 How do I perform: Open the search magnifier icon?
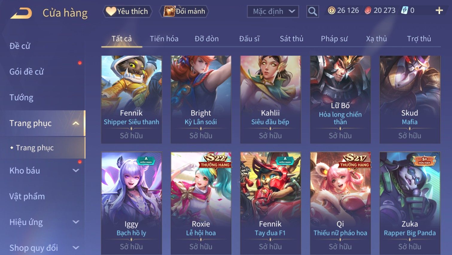(x=313, y=12)
